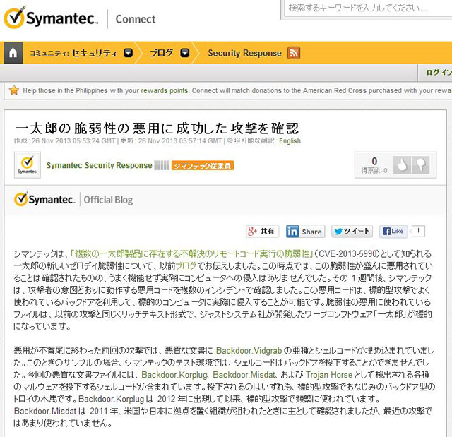This screenshot has height=437, width=452.
Task: Click the gold star rewards icon
Action: click(x=13, y=90)
